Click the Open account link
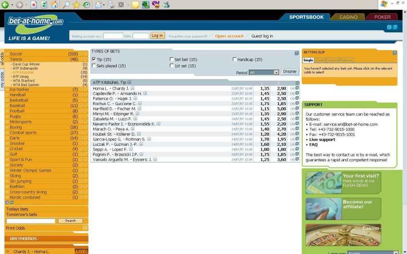Screen dimensions: 407x254 coord(229,36)
